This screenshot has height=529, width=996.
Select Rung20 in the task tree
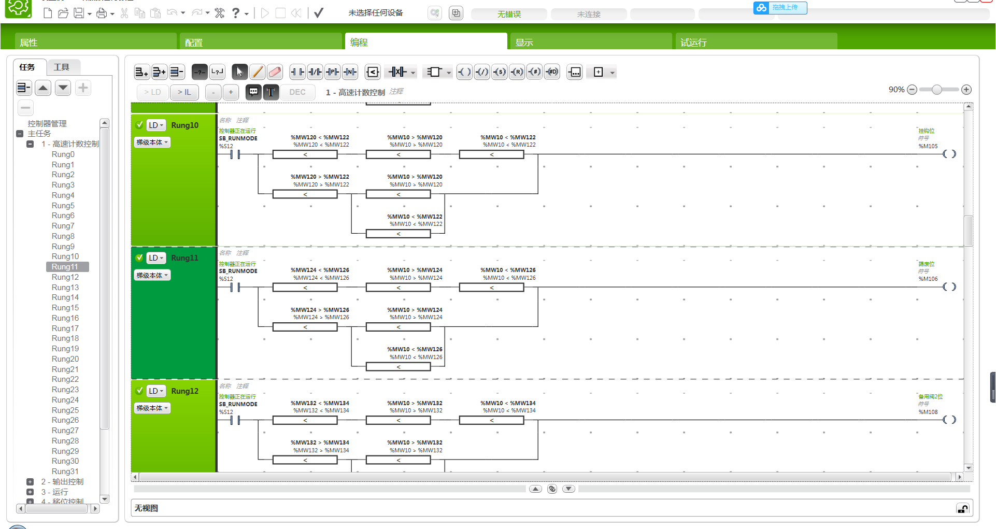(65, 359)
